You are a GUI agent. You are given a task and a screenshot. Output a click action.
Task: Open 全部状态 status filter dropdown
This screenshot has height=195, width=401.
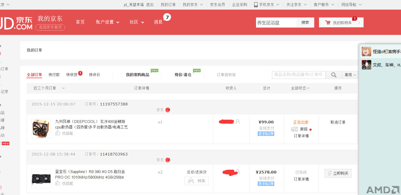point(300,88)
